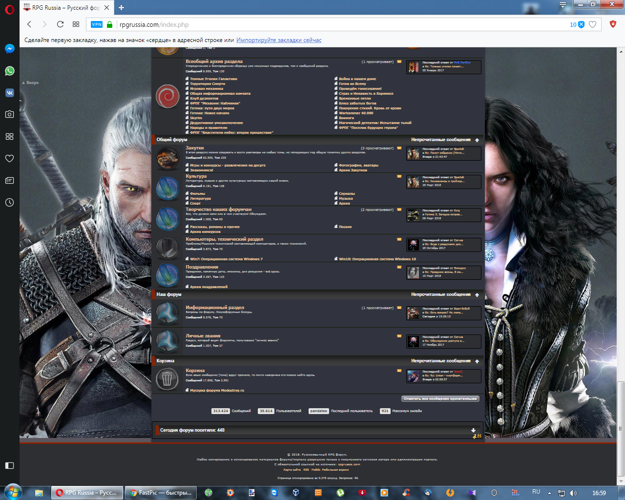
Task: Open Facebook Messenger in the Opera sidebar
Action: click(x=9, y=49)
